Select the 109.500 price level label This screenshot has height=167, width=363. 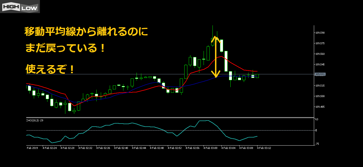click(320, 96)
